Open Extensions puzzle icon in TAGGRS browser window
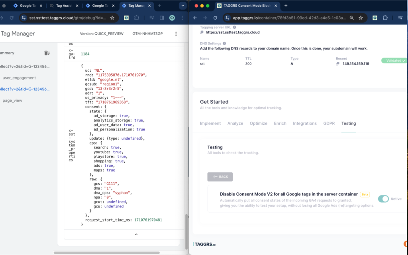Screen dimensions: 408x255 pos(385,18)
